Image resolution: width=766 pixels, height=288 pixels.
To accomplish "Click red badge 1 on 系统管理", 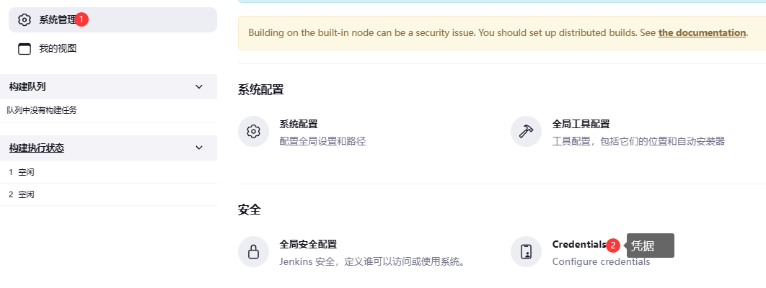I will click(x=82, y=19).
